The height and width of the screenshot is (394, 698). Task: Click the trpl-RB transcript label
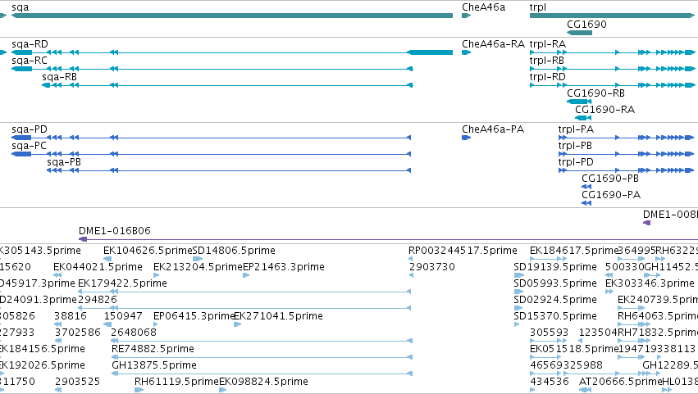coord(547,61)
